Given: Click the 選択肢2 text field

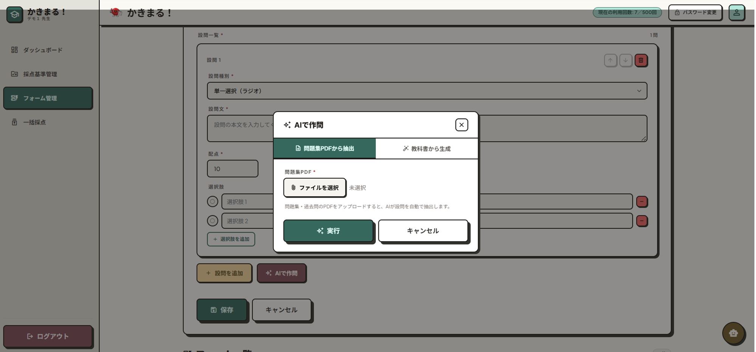Looking at the screenshot, I should click(x=427, y=221).
